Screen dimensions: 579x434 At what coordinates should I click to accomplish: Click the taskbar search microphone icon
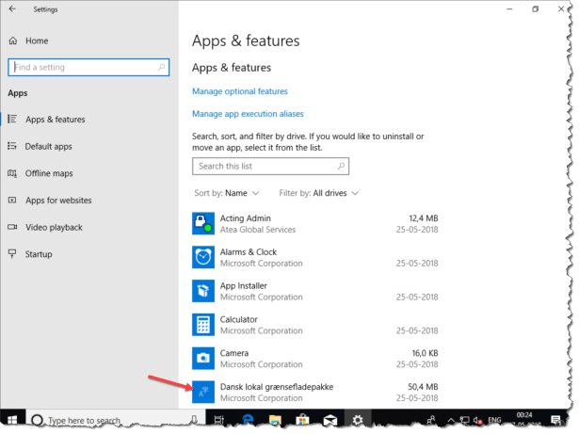click(x=194, y=420)
